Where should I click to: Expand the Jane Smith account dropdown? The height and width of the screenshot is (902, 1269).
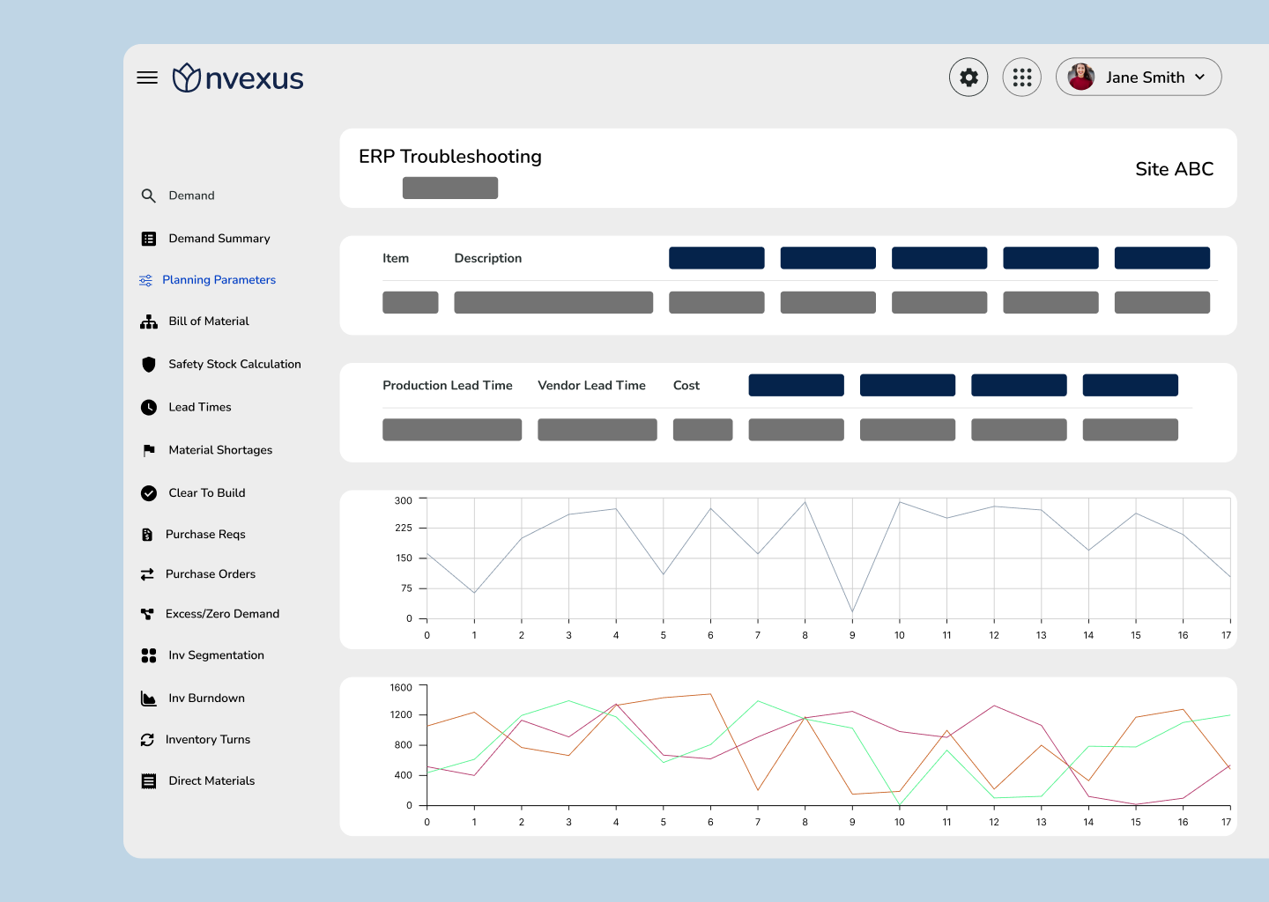pos(1199,78)
